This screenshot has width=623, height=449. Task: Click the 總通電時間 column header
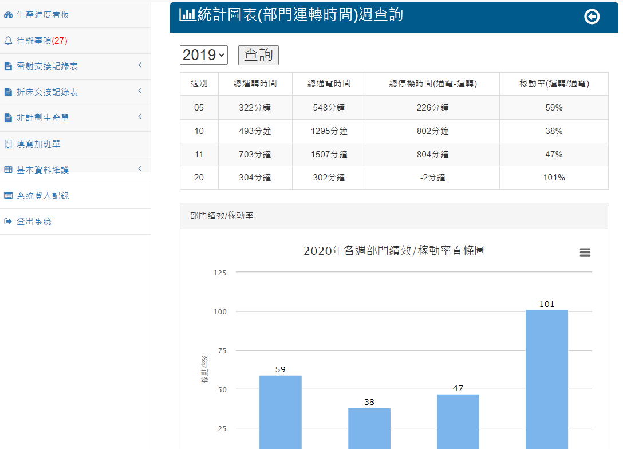[329, 84]
